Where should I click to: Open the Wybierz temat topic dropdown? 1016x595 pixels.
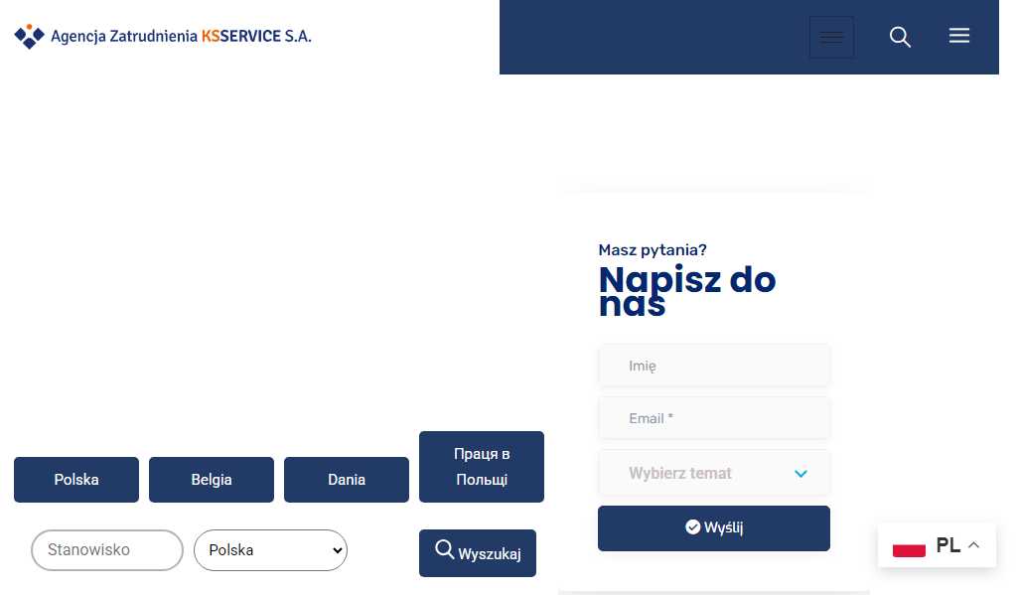(x=713, y=474)
